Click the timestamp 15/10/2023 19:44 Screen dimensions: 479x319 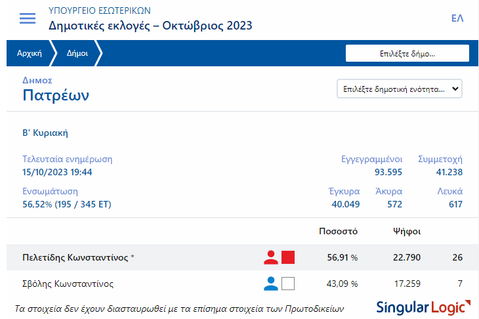click(x=57, y=172)
